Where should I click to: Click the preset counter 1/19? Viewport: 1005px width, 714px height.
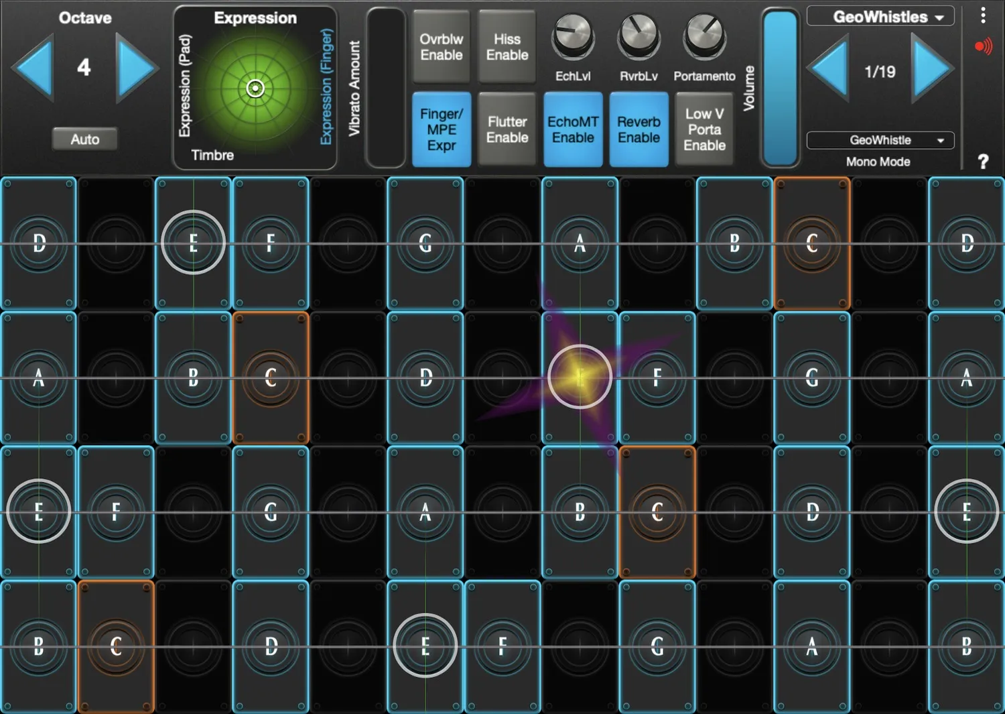coord(880,72)
